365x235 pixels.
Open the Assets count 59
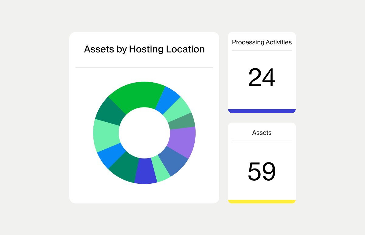click(x=262, y=172)
